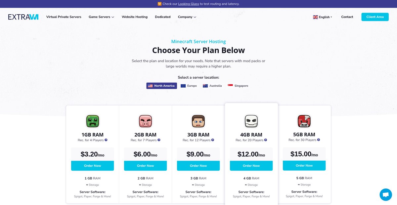Click the creeper face icon for 1GB plan
Screen dimensions: 397x205
pyautogui.click(x=92, y=121)
